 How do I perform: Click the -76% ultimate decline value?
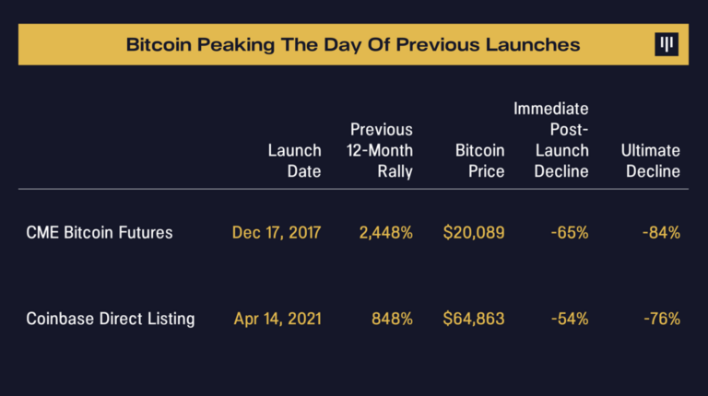[x=661, y=319]
